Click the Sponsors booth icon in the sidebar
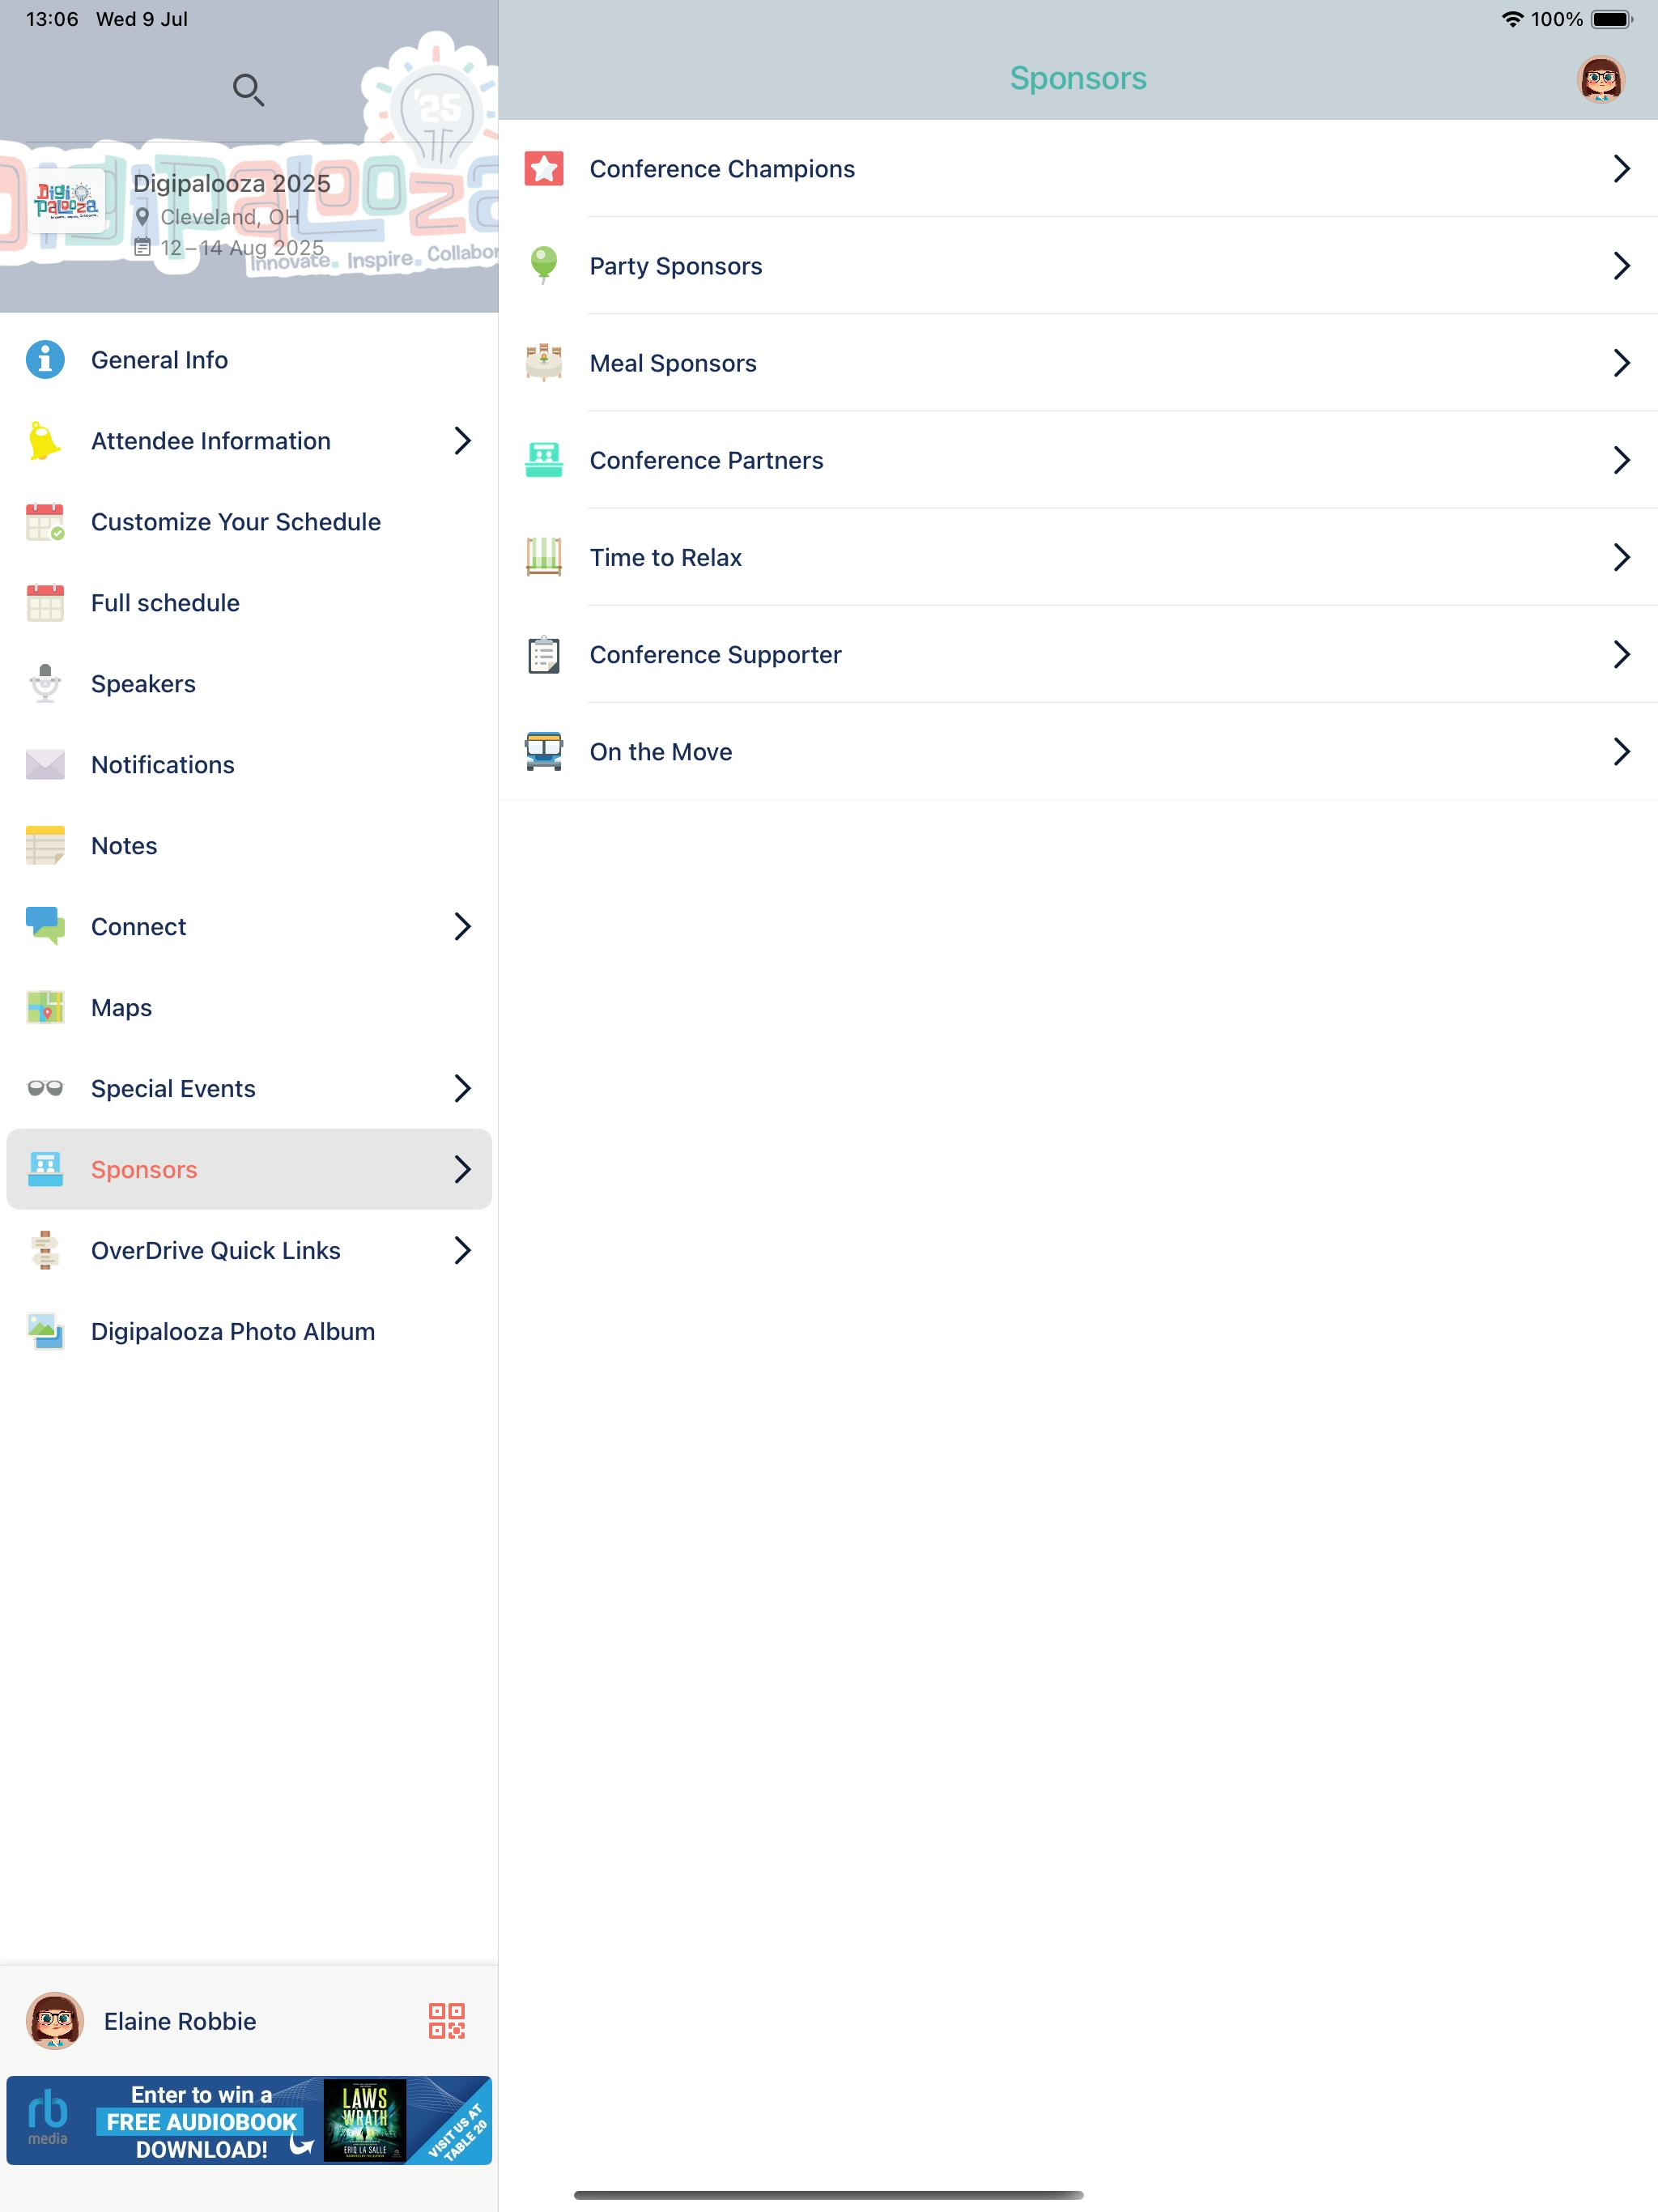The width and height of the screenshot is (1658, 2212). tap(45, 1170)
